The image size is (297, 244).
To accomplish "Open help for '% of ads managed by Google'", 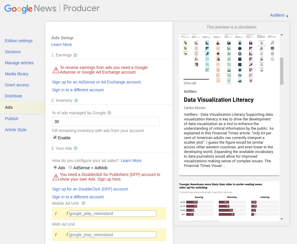I will [x=109, y=113].
